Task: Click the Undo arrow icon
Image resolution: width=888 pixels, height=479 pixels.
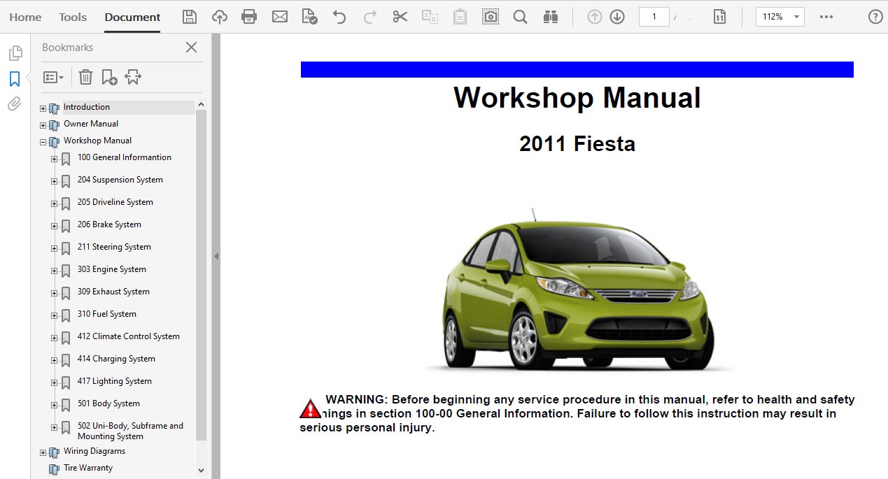Action: (x=339, y=17)
